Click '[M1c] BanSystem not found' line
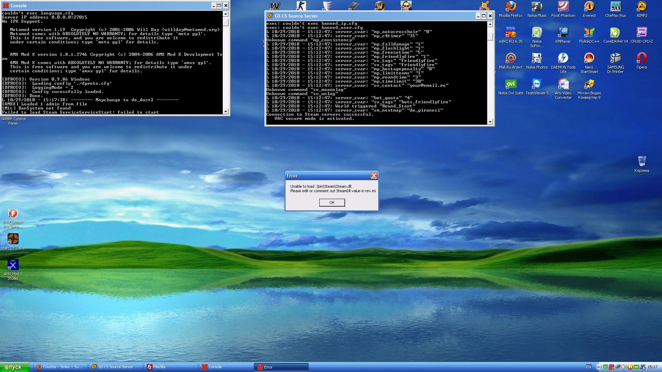The width and height of the screenshot is (662, 372). coord(36,108)
